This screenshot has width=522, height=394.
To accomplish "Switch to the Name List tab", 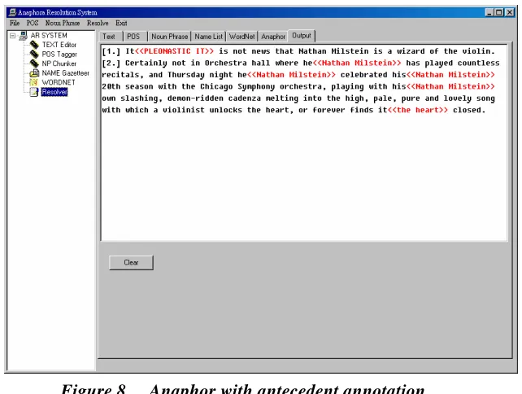I will (208, 37).
